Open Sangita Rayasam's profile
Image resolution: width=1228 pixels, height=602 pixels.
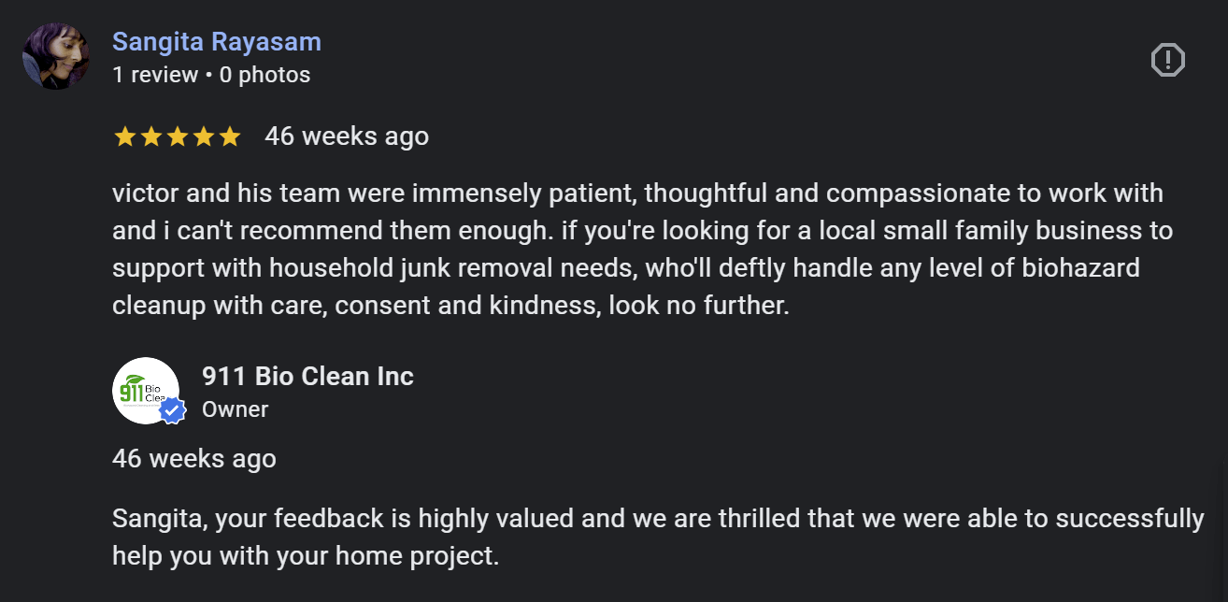click(x=217, y=41)
